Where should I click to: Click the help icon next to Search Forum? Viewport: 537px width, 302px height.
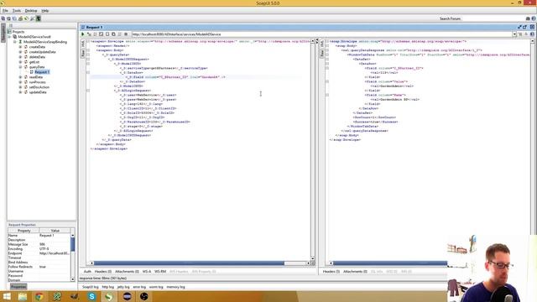pos(534,18)
